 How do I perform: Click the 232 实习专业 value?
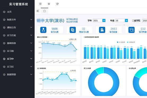click(143, 29)
